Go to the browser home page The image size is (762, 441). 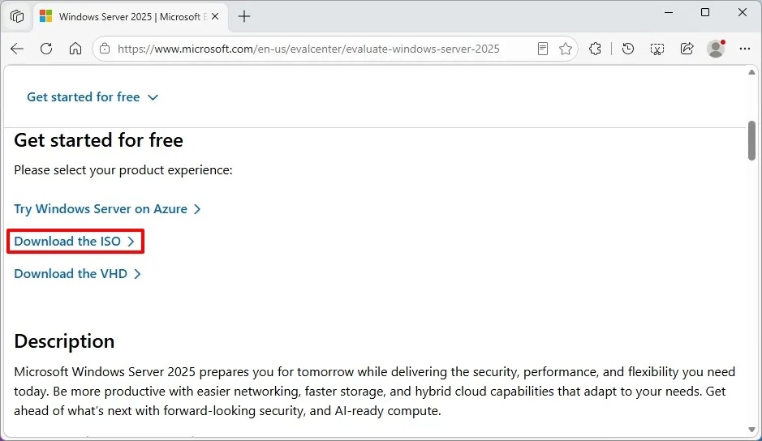pyautogui.click(x=75, y=49)
